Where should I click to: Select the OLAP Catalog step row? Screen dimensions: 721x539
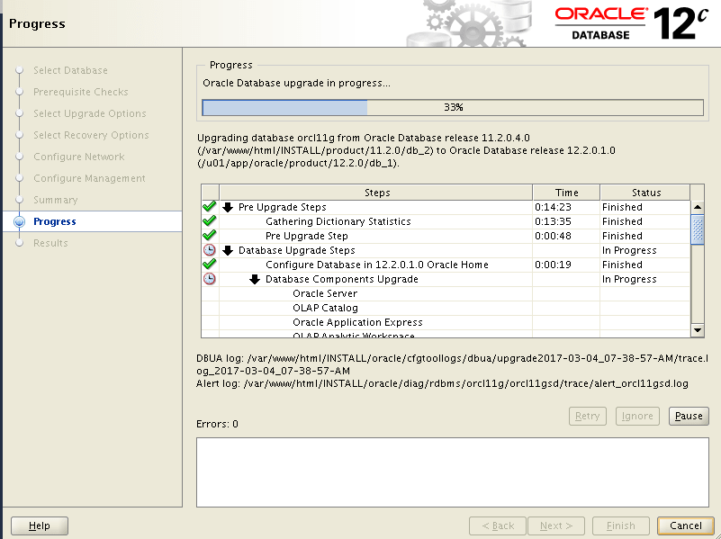446,308
